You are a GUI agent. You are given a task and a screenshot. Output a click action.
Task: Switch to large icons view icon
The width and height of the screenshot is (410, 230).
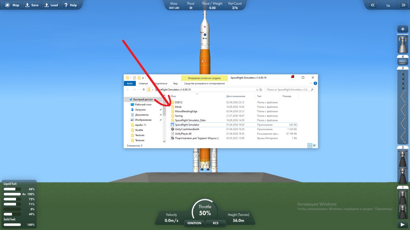click(315, 145)
